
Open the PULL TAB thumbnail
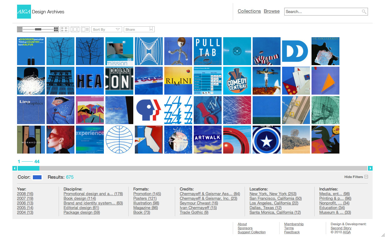pyautogui.click(x=208, y=51)
